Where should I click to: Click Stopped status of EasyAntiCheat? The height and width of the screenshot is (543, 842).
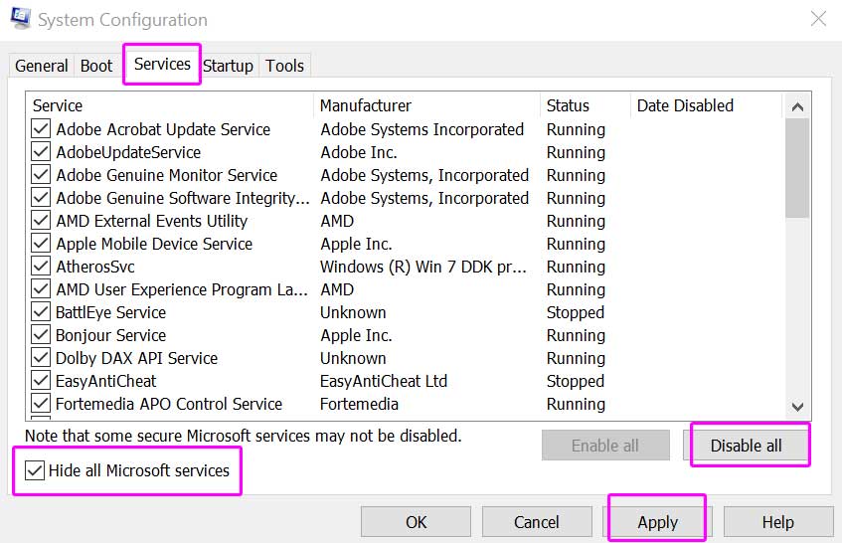click(576, 381)
